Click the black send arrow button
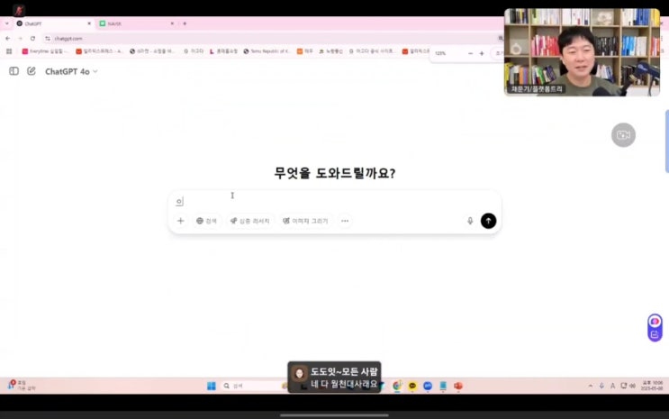The image size is (669, 419). 488,221
